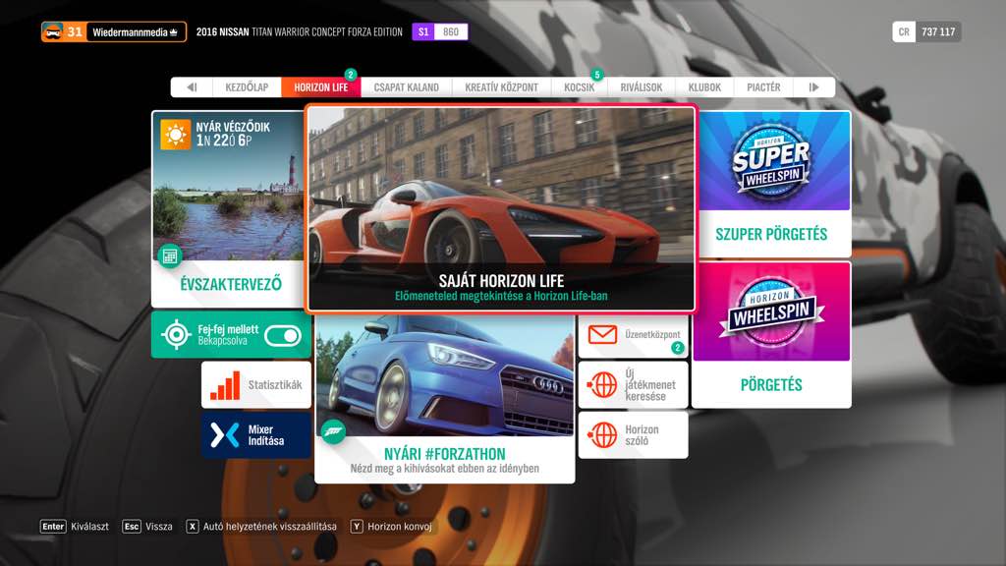The height and width of the screenshot is (566, 1006).
Task: Click the 860 performance index value
Action: [x=451, y=32]
